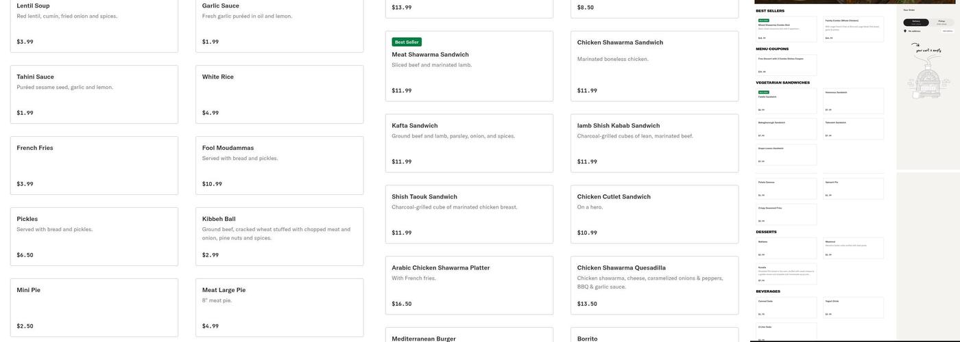This screenshot has width=960, height=342.
Task: Open the Fool Moudammas item card
Action: [x=279, y=166]
